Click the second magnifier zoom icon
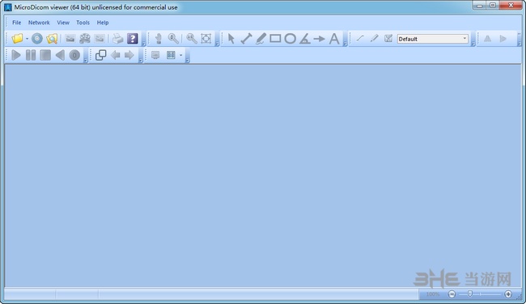 pyautogui.click(x=192, y=39)
